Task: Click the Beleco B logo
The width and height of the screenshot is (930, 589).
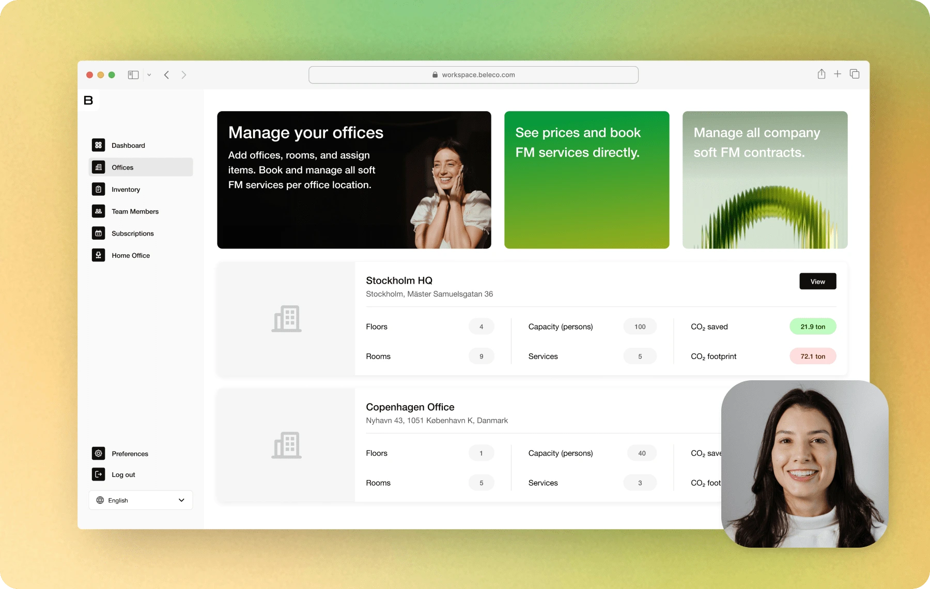Action: click(x=88, y=100)
